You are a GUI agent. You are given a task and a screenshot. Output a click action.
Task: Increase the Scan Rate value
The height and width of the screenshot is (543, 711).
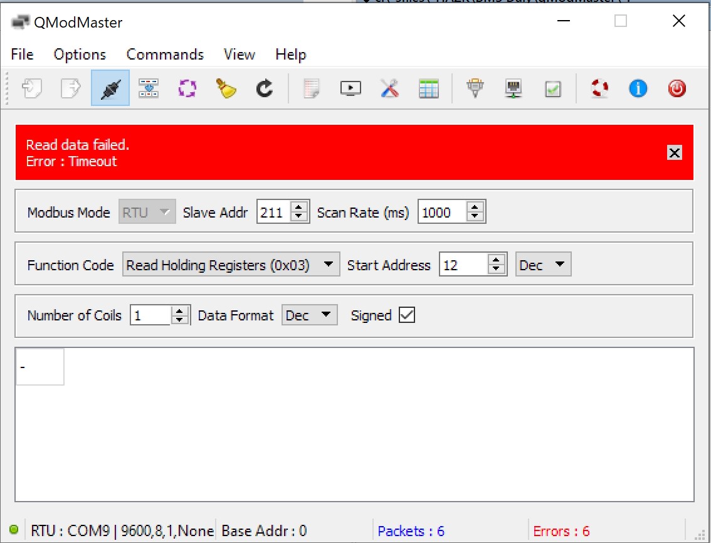pos(474,207)
